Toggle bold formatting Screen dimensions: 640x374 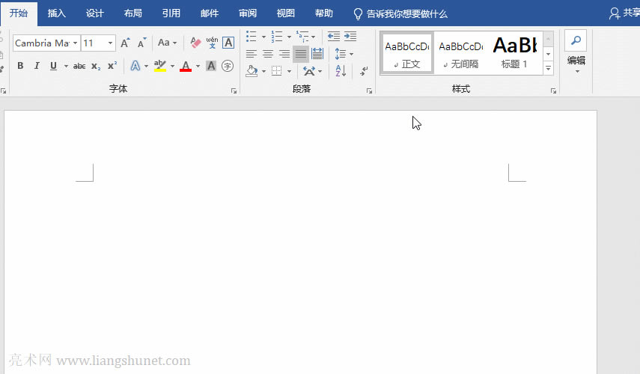click(20, 66)
